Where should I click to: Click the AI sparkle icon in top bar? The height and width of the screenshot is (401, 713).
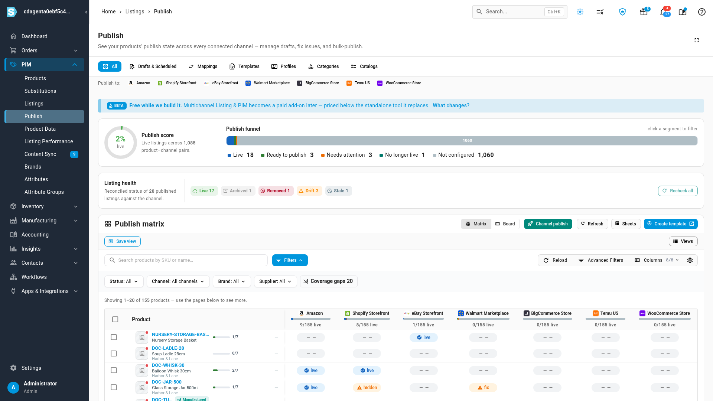pos(580,12)
